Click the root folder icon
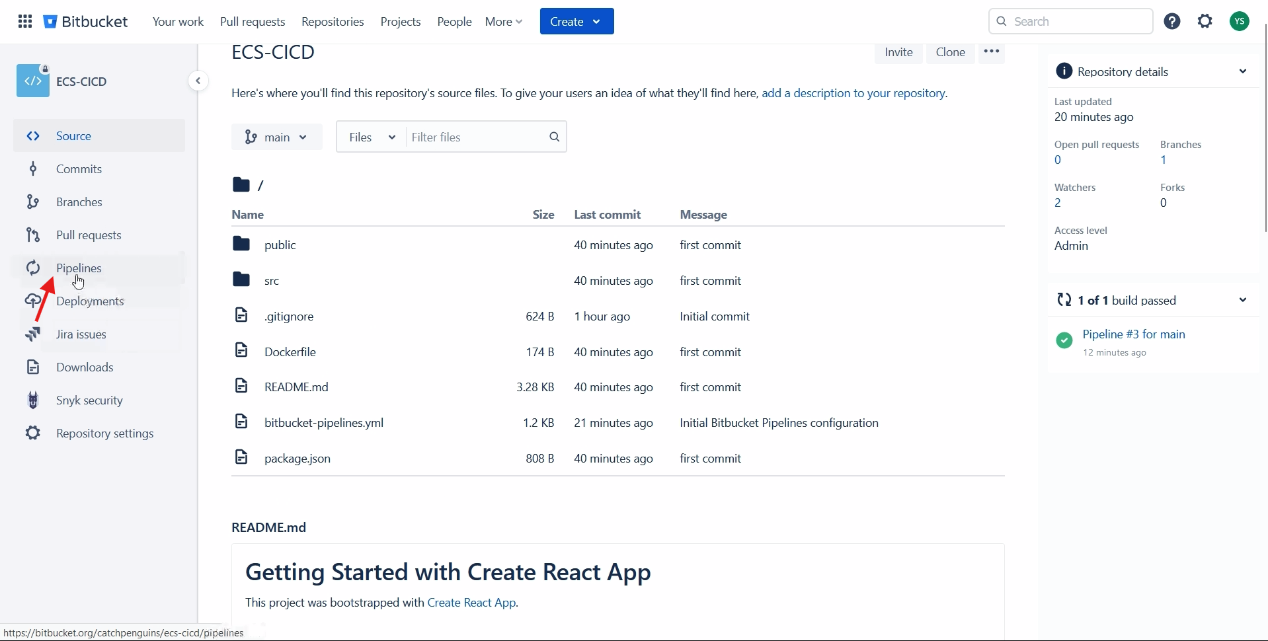 tap(241, 184)
